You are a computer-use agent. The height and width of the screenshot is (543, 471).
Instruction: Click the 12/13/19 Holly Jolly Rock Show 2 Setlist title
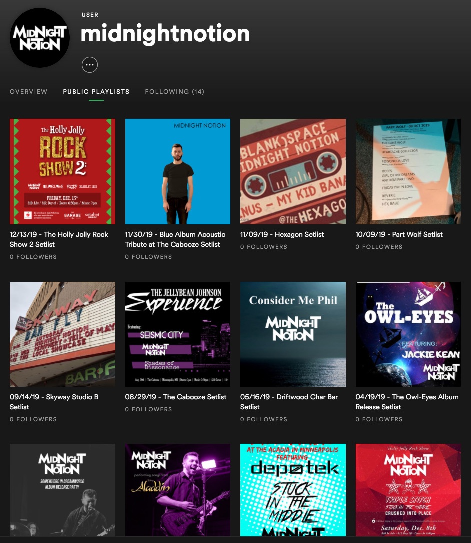[x=59, y=239]
